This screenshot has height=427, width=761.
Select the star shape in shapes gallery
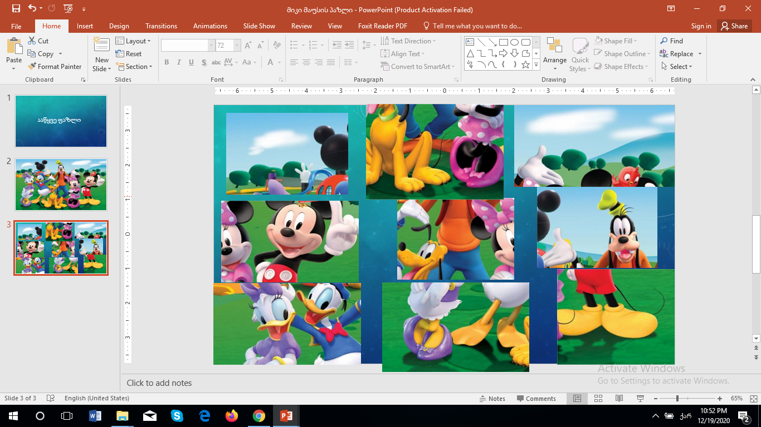click(x=525, y=65)
